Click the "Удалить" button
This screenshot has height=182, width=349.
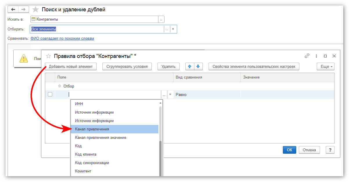point(169,66)
